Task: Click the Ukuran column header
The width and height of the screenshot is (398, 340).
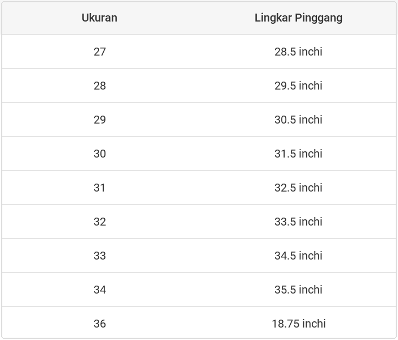Action: (99, 18)
